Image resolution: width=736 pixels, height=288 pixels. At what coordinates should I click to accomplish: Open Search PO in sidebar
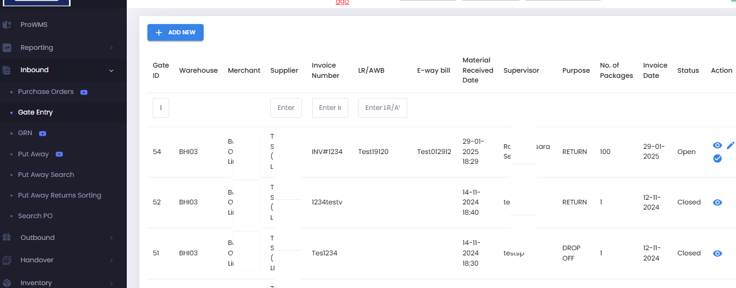34,216
